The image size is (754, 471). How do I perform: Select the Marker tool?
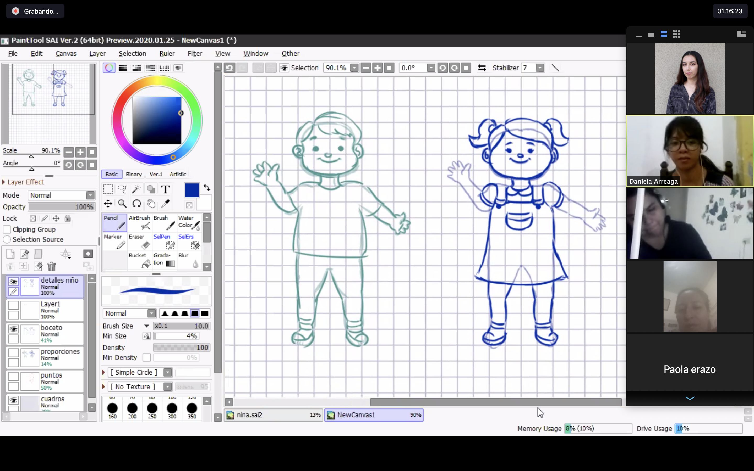[114, 241]
